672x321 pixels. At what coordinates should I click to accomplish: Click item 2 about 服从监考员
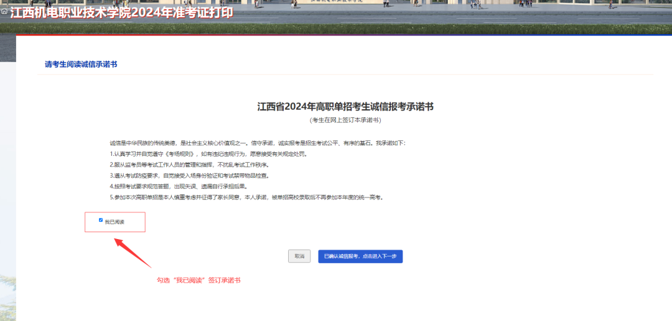pyautogui.click(x=189, y=165)
